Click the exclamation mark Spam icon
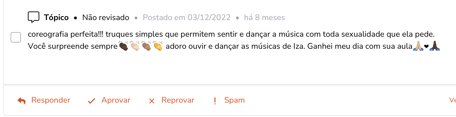This screenshot has height=117, width=456. 215,101
